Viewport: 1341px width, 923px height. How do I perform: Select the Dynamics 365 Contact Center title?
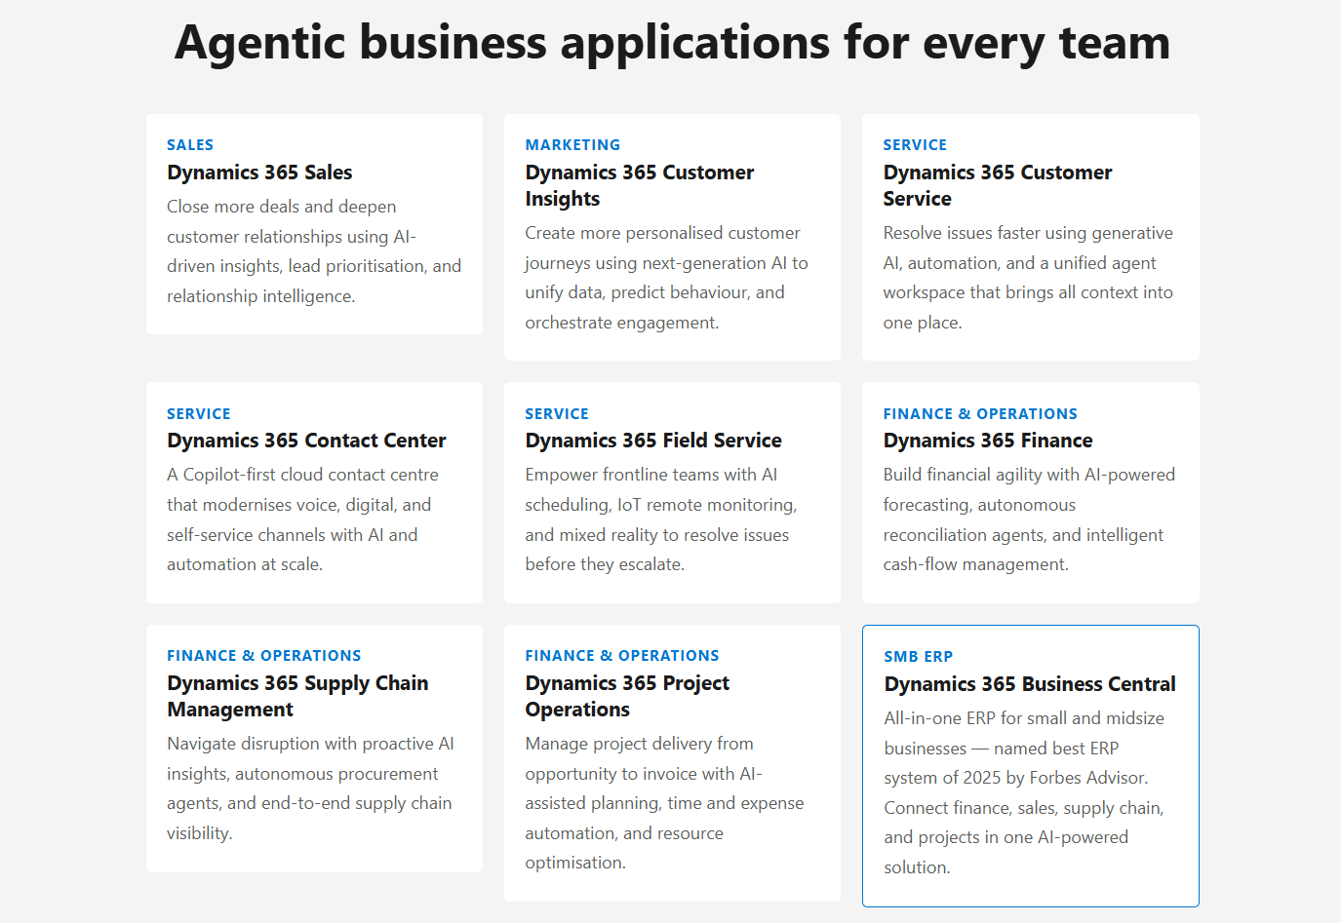click(x=306, y=441)
